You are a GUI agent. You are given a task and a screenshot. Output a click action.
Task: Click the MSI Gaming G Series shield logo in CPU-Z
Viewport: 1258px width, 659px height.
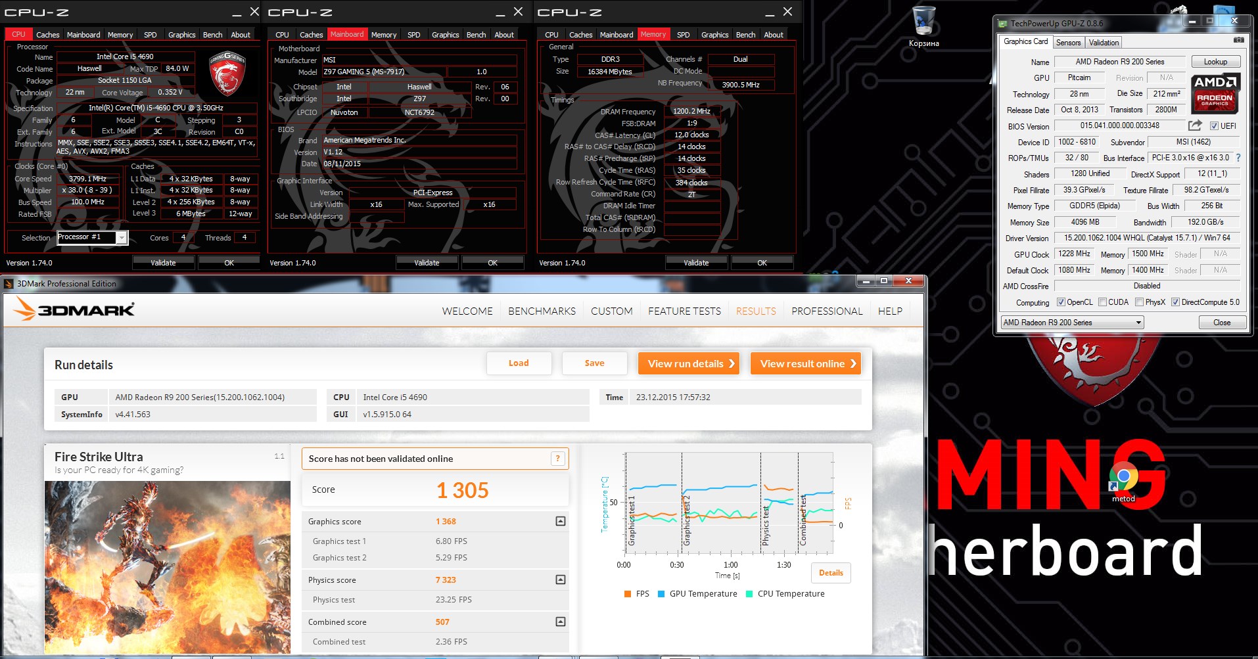(227, 74)
